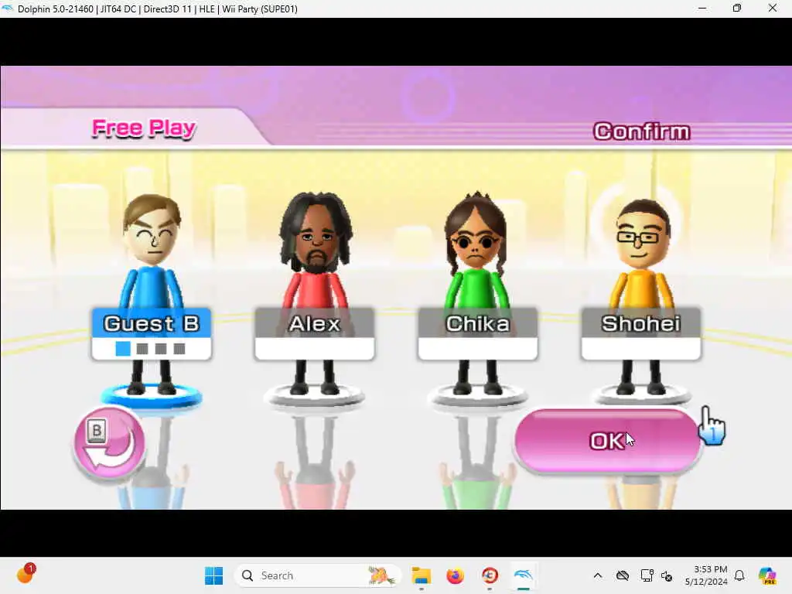Show hidden system tray icons
The height and width of the screenshot is (594, 792).
pos(598,575)
